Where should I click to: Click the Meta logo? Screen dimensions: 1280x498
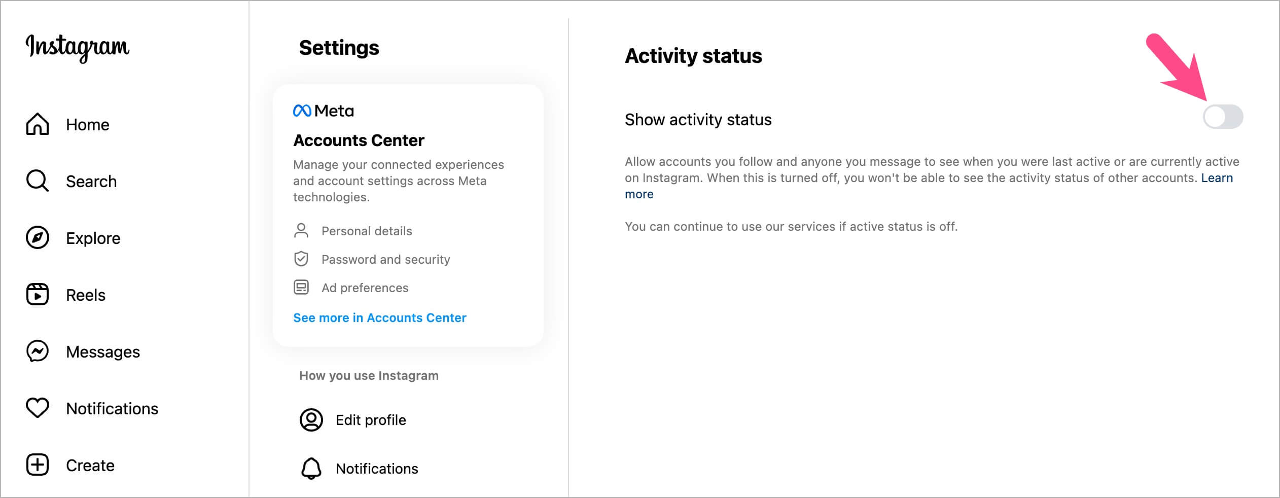point(324,111)
